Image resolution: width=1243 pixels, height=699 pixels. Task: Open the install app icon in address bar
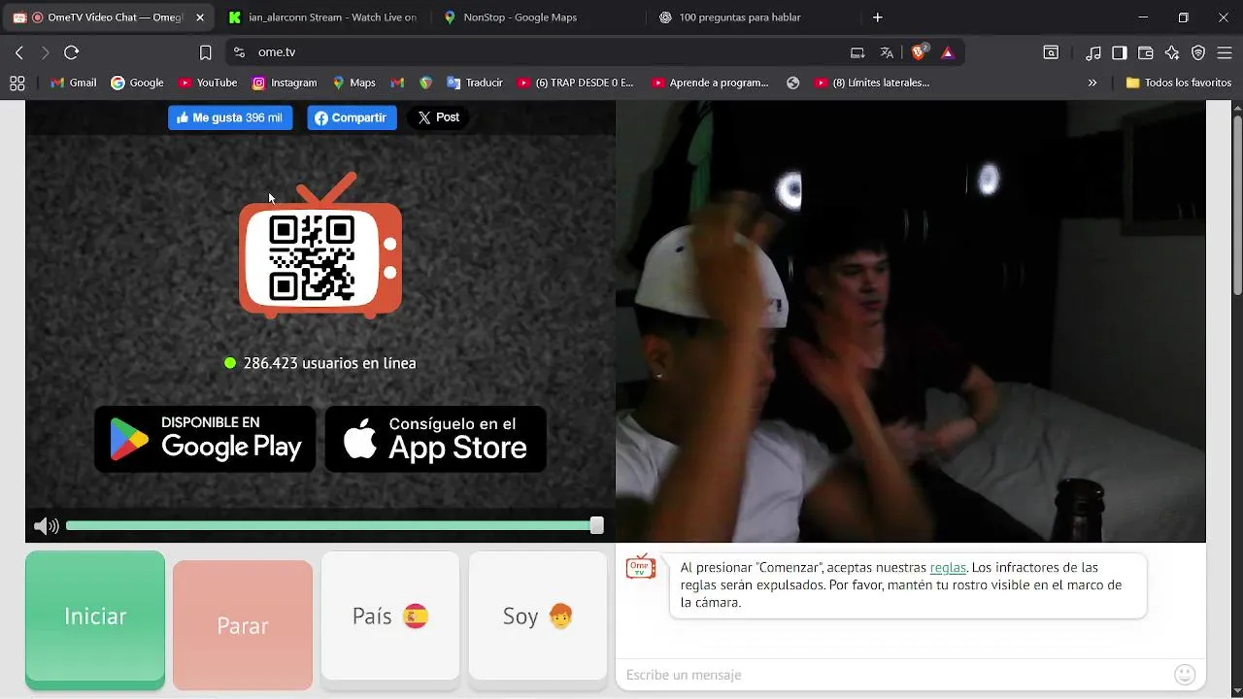tap(857, 52)
